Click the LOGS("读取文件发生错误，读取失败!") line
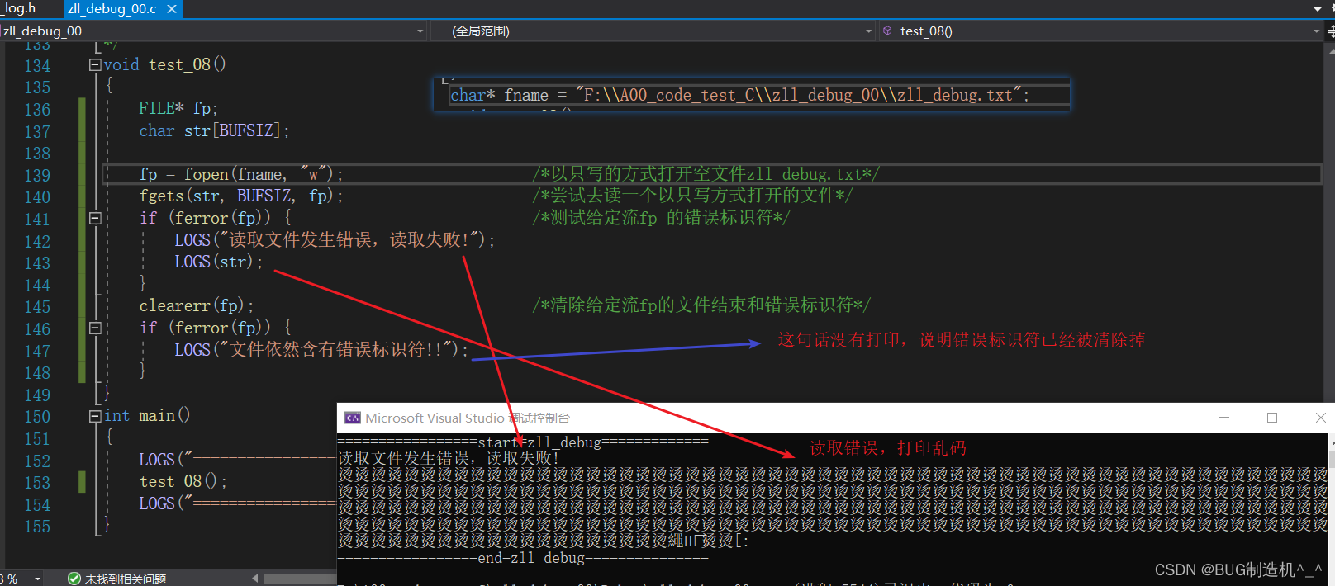This screenshot has height=586, width=1335. coord(335,240)
